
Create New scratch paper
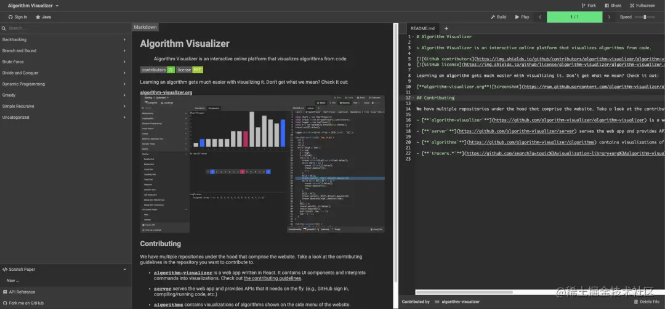pyautogui.click(x=13, y=280)
